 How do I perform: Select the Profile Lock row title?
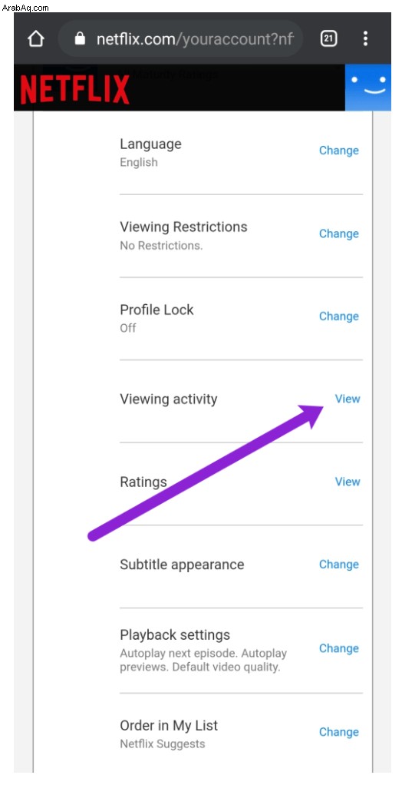[157, 310]
